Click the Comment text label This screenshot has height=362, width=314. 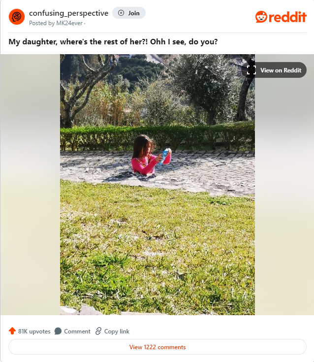(x=77, y=331)
